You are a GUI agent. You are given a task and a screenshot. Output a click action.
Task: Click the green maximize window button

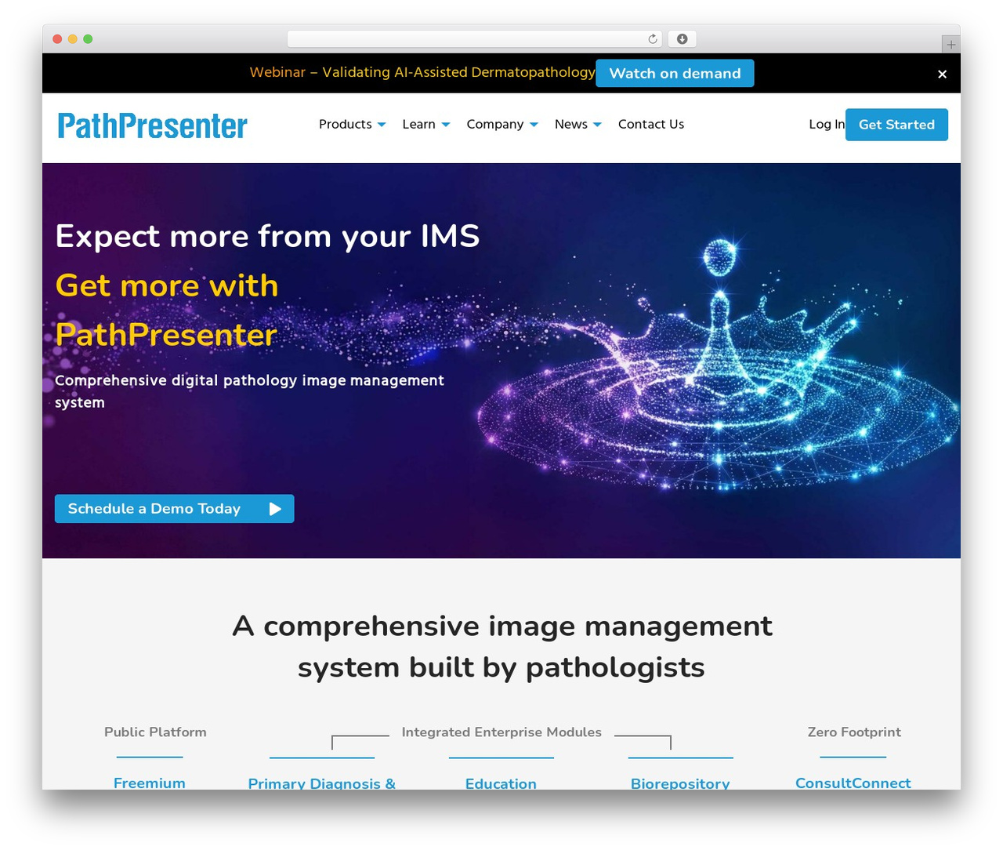[x=88, y=39]
